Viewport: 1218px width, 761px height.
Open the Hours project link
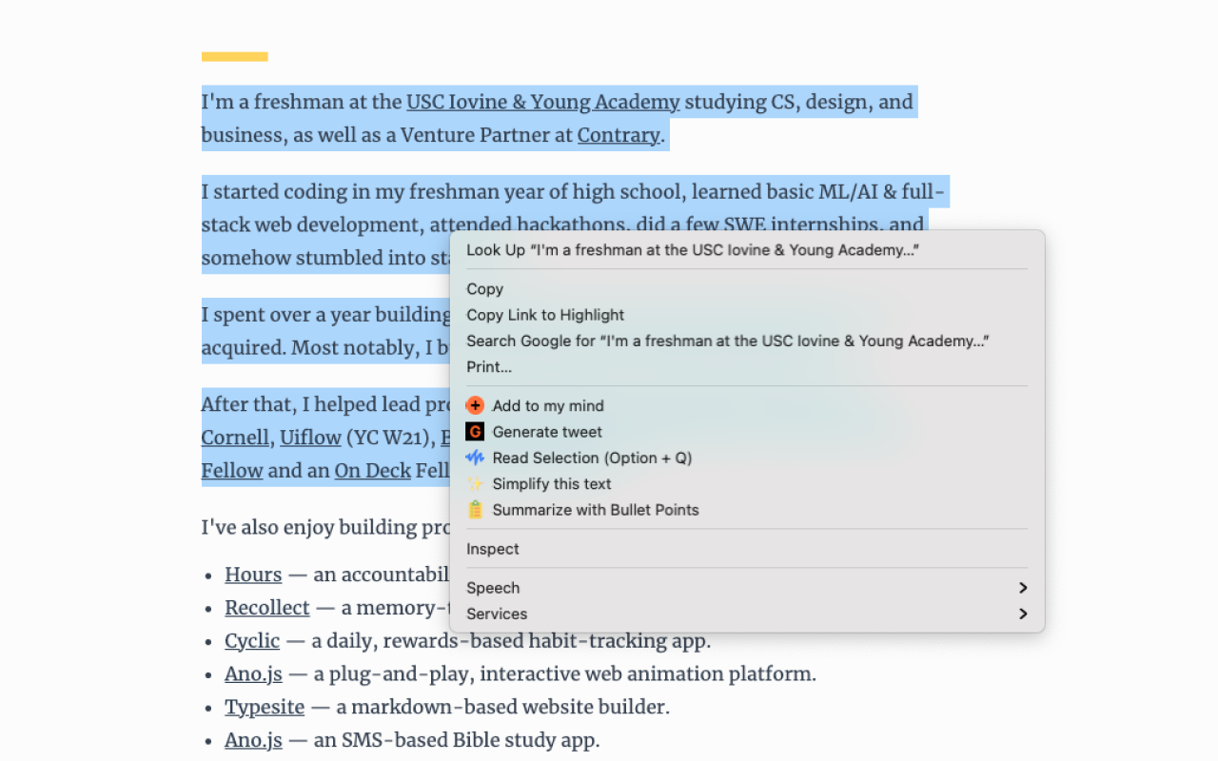[x=253, y=575]
